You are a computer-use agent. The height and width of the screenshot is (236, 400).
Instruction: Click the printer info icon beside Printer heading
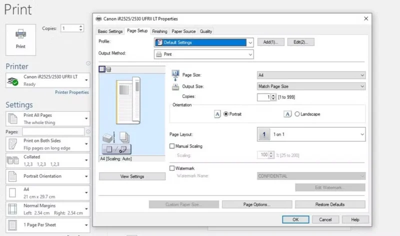[88, 63]
